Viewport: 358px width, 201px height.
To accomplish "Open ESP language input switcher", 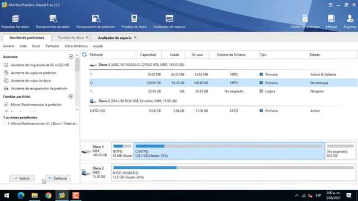I will (x=318, y=195).
